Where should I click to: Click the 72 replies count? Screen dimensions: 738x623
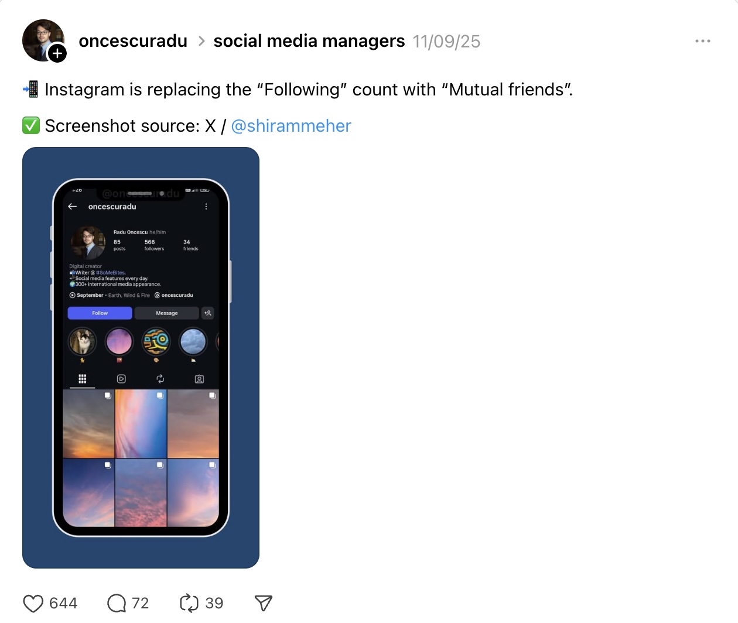(x=140, y=603)
